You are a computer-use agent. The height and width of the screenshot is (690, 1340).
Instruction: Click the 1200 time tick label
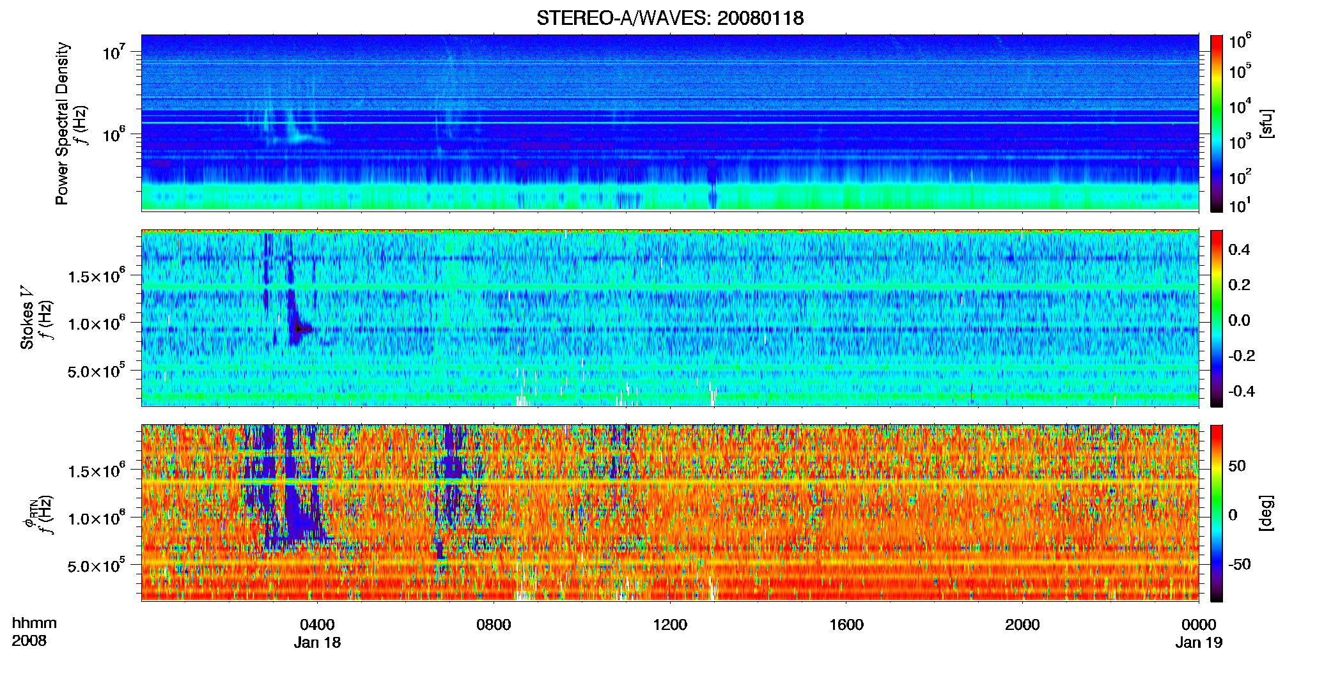pyautogui.click(x=670, y=624)
